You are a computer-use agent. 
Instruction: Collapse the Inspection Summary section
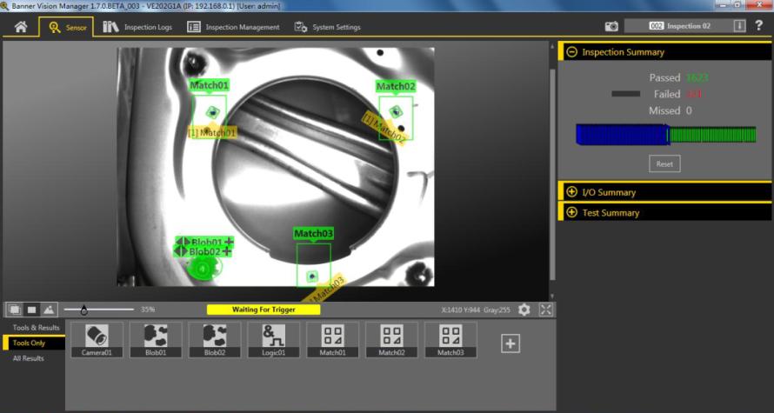pyautogui.click(x=571, y=52)
